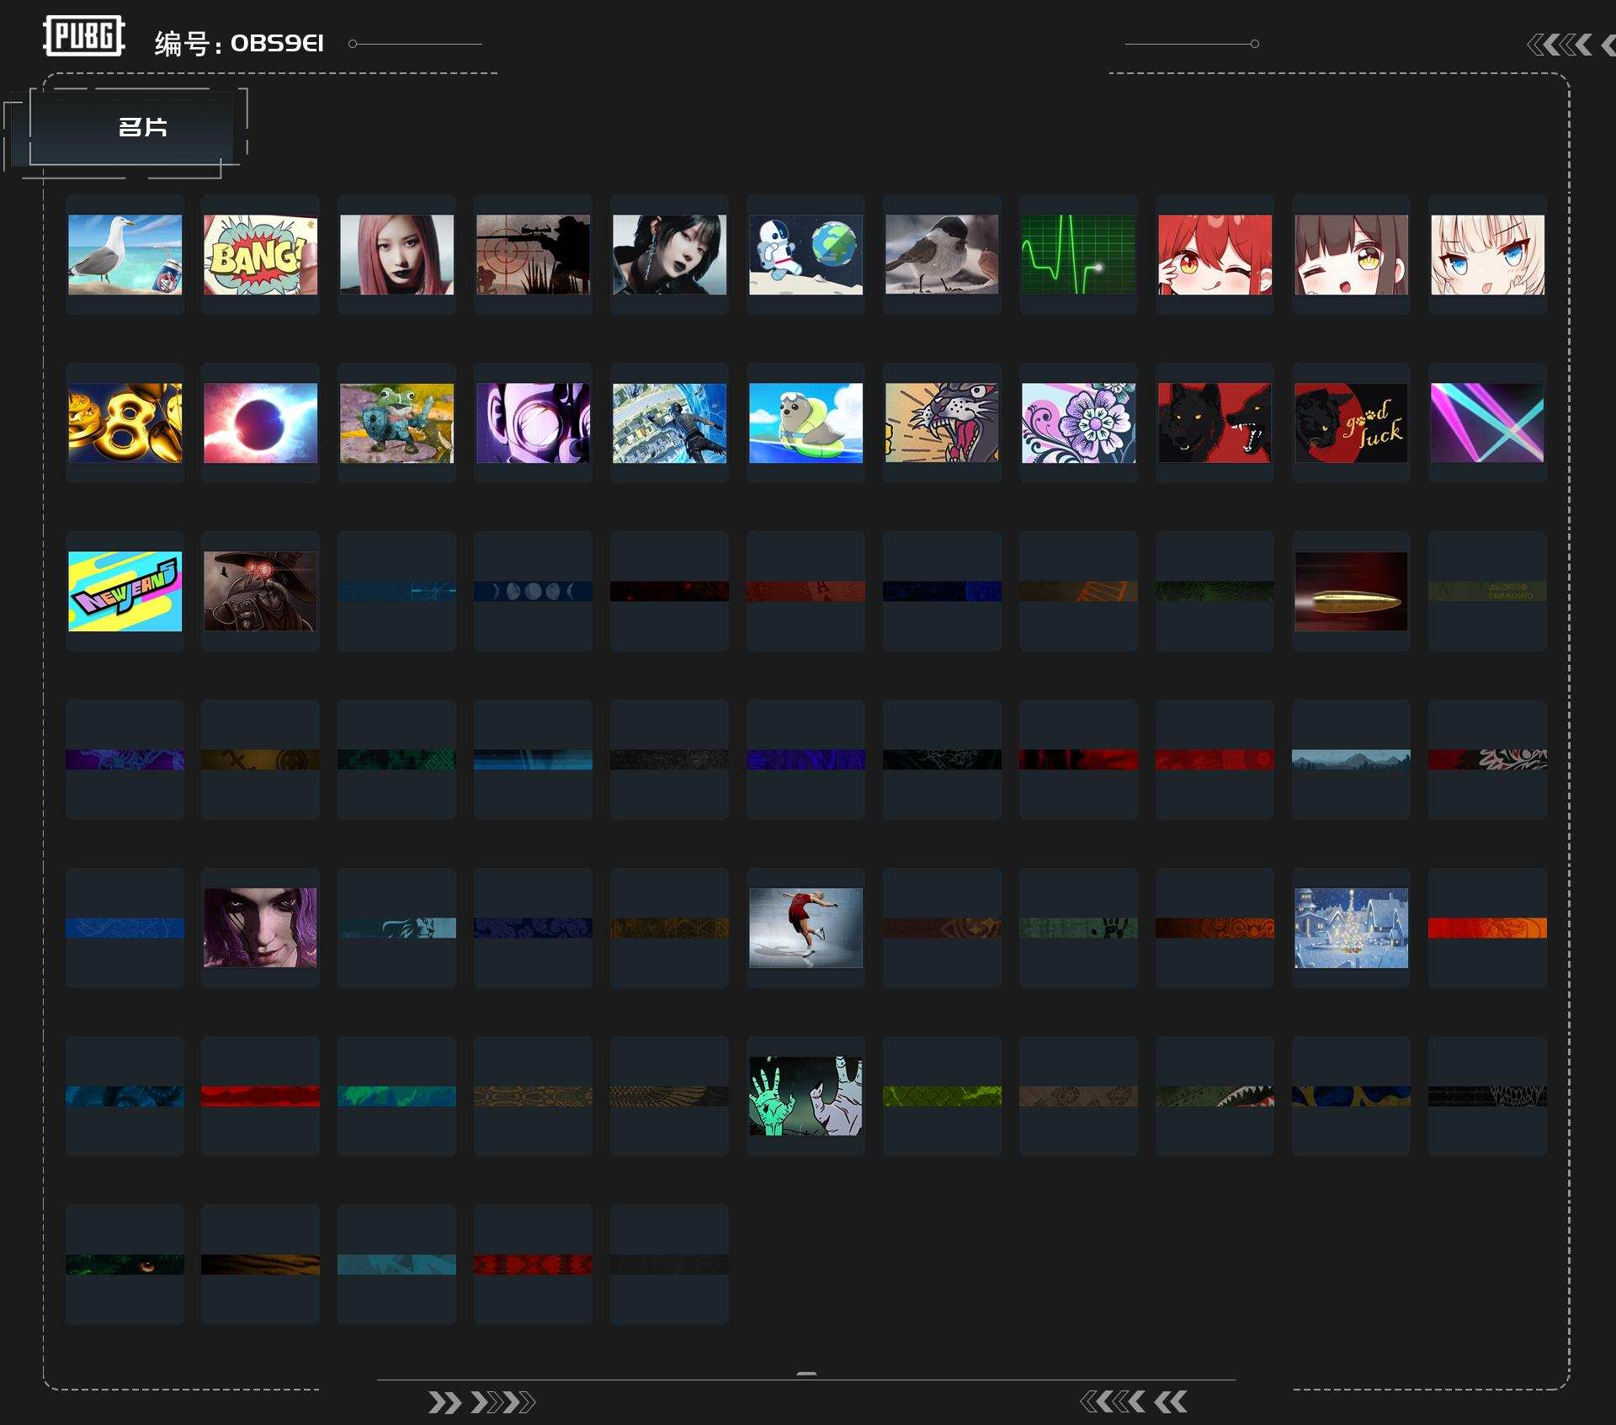This screenshot has width=1616, height=1425.
Task: Choose the purple-haired woman namecard
Action: point(260,928)
